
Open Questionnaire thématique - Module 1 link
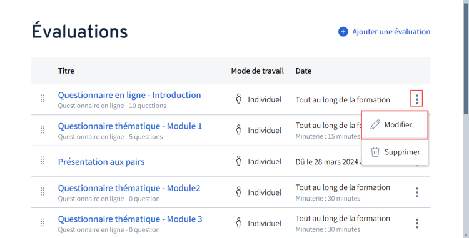pyautogui.click(x=130, y=126)
